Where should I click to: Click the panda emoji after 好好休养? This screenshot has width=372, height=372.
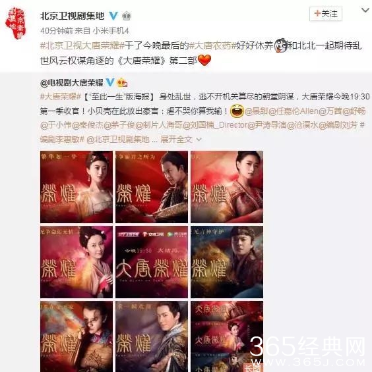pyautogui.click(x=281, y=45)
